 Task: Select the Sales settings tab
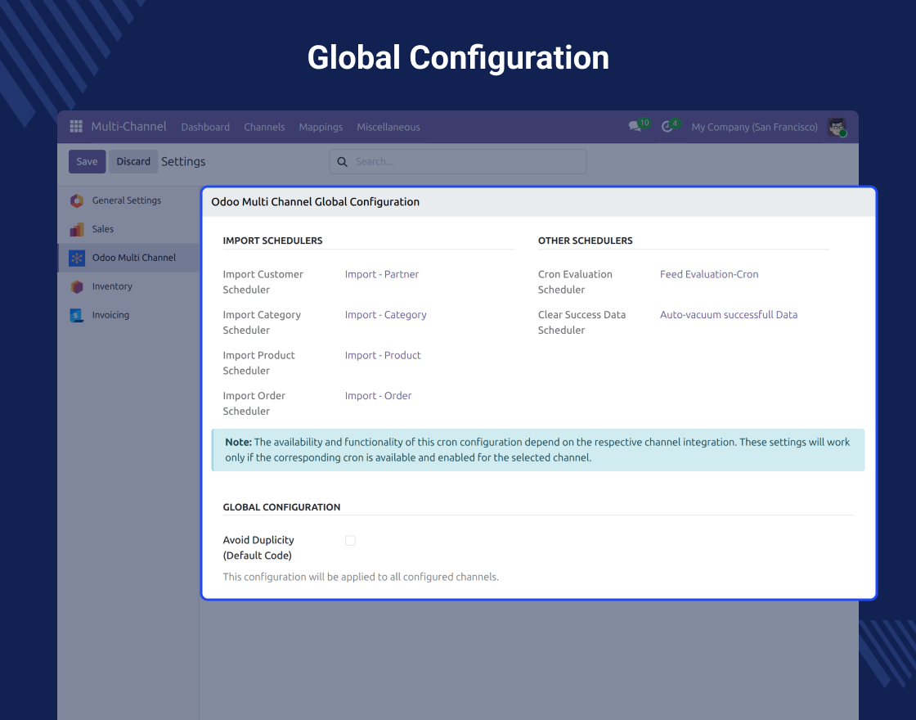click(x=128, y=229)
